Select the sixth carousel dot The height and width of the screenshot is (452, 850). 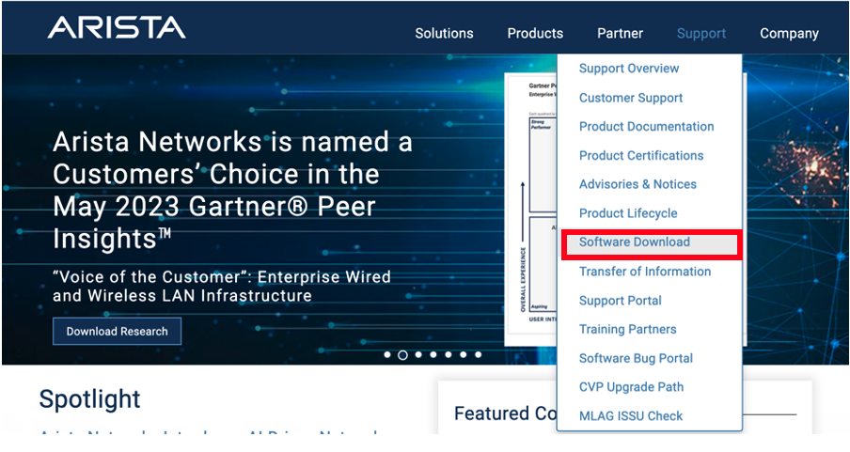463,355
